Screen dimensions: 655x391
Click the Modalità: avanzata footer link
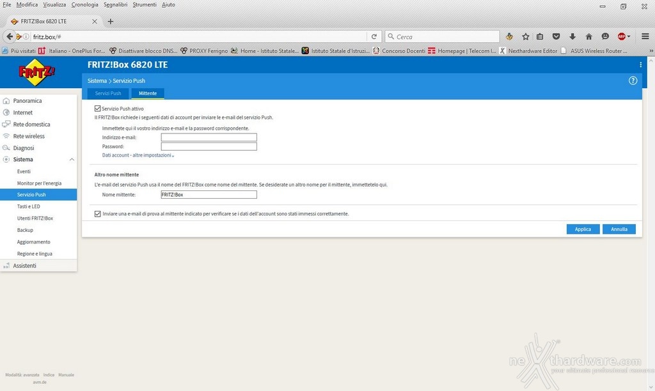click(x=22, y=375)
